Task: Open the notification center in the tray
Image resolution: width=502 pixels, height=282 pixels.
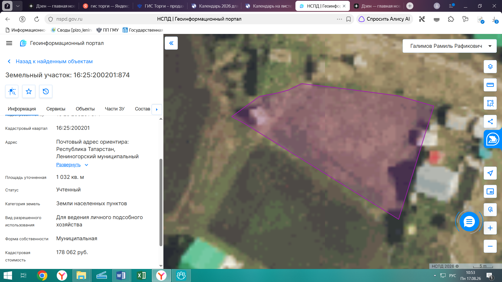Action: point(490,276)
